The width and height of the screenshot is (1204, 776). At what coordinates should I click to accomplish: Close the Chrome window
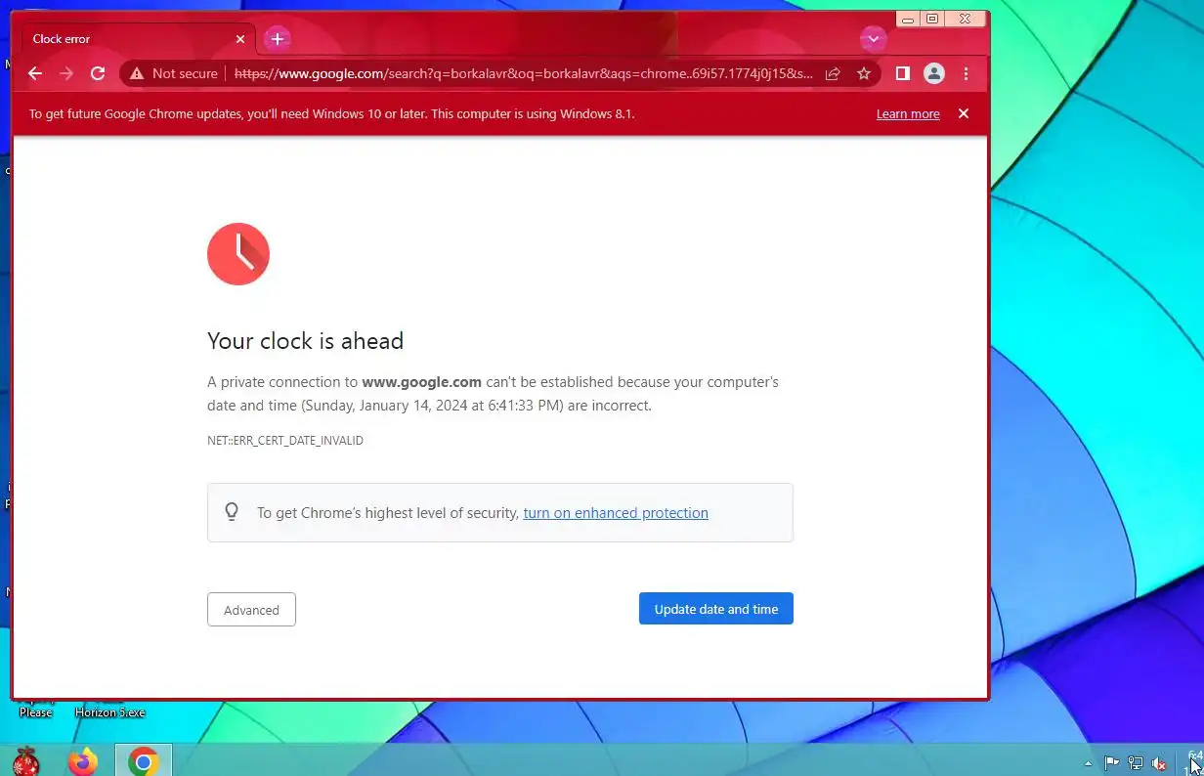click(966, 19)
